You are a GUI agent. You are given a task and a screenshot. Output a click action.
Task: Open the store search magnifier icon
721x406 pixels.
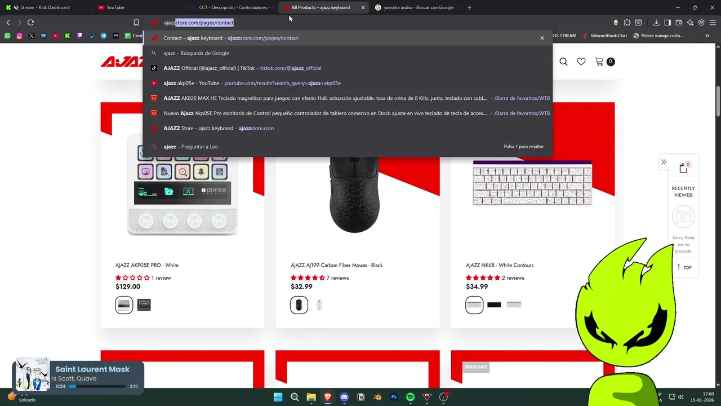pos(563,61)
